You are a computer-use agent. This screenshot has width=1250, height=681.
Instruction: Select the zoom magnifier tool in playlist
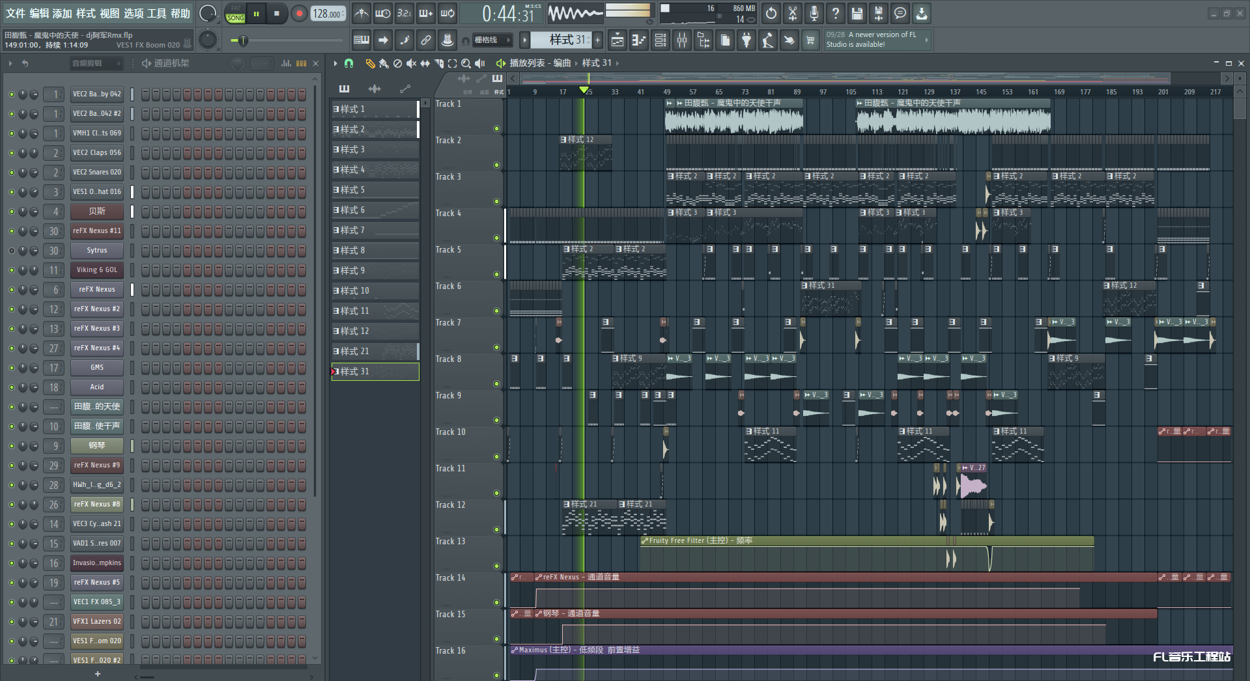pos(466,63)
